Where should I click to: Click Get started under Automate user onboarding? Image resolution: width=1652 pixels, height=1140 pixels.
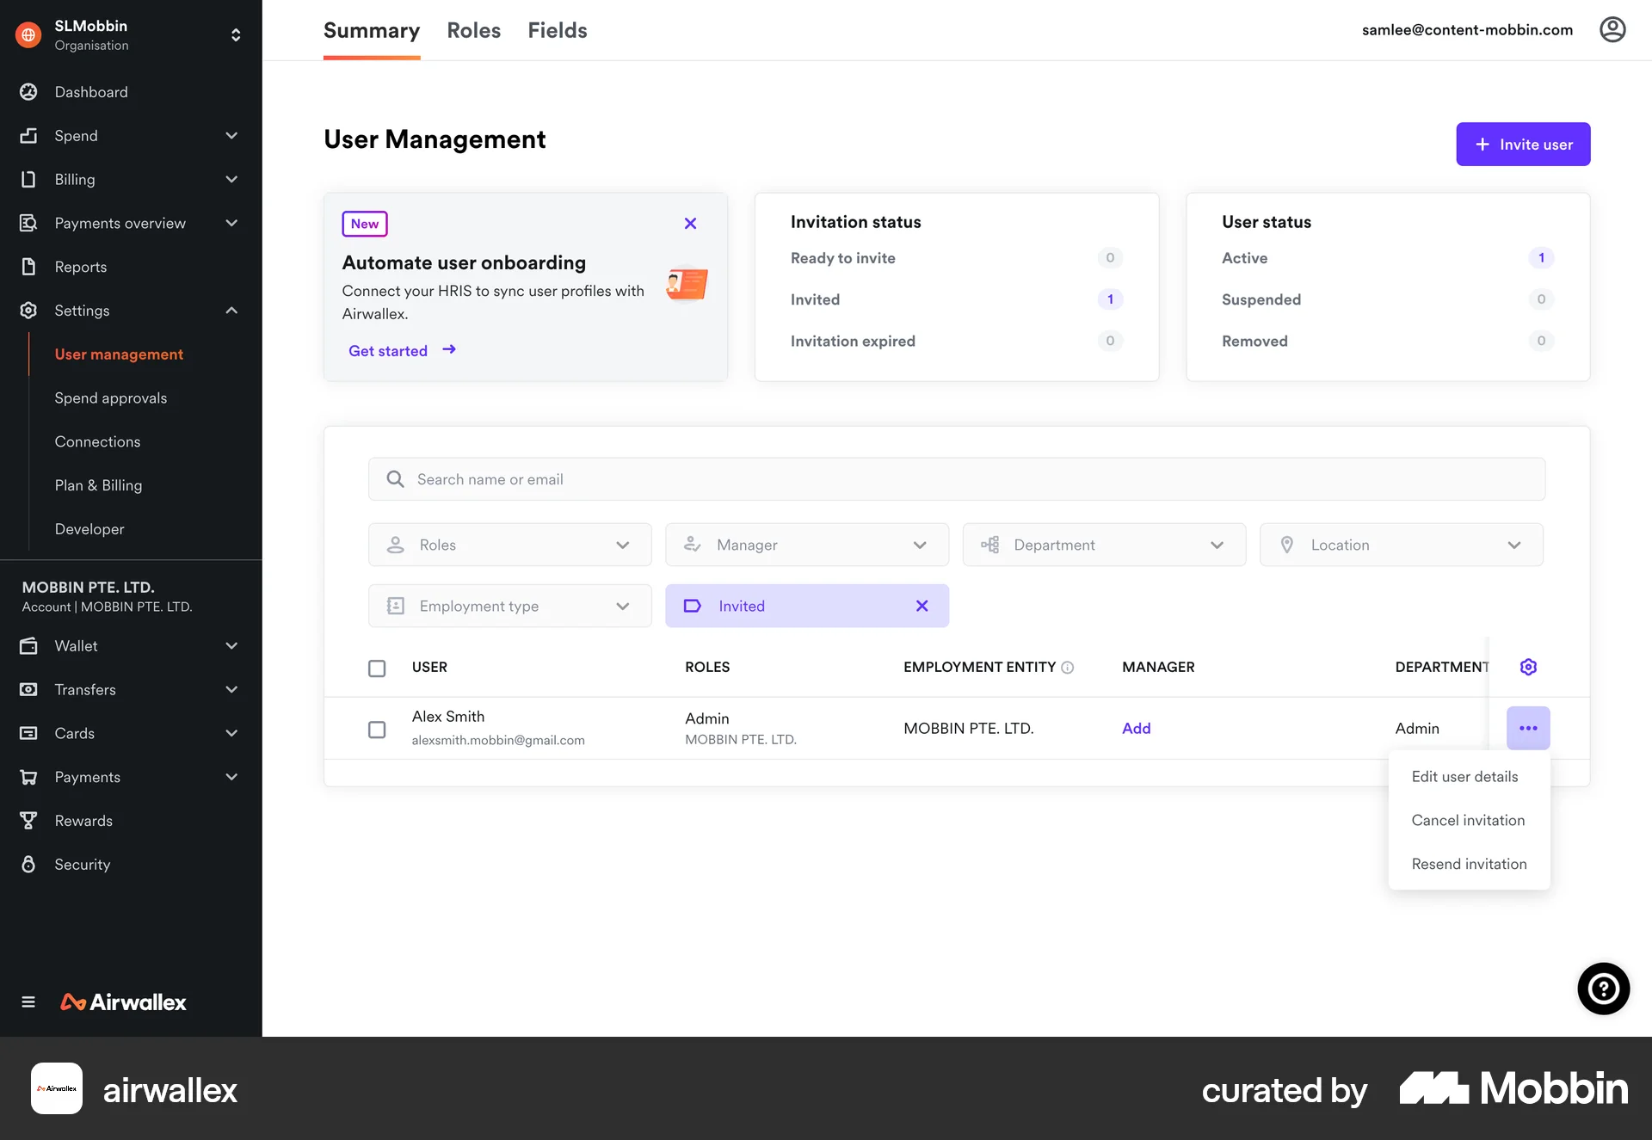pos(387,350)
